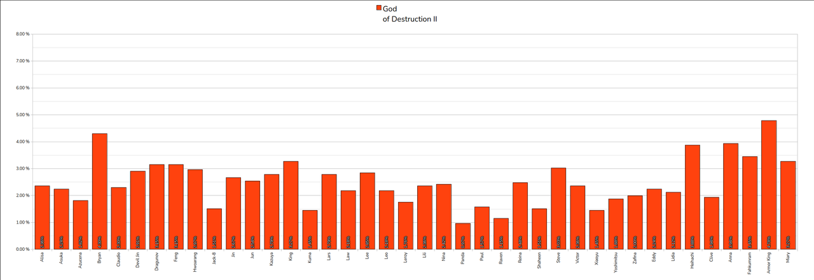The height and width of the screenshot is (280, 814).
Task: Click the orange legend swatch for God of Destruction II
Action: 379,8
